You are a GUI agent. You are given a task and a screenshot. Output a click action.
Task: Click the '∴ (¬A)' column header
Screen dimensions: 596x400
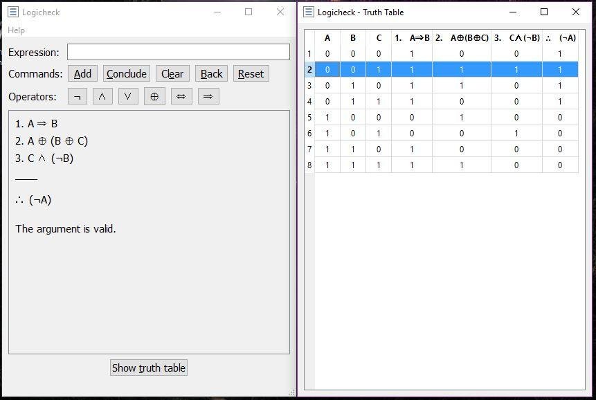point(560,38)
